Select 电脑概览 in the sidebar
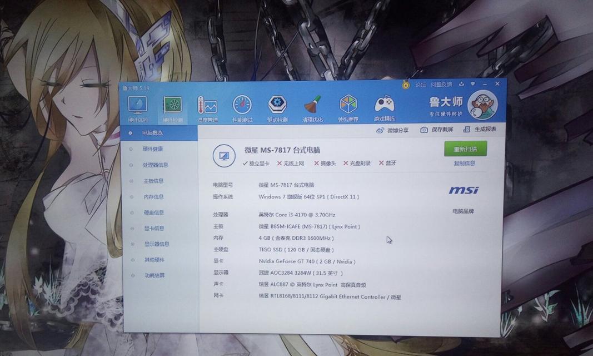593x356 pixels. pos(159,133)
